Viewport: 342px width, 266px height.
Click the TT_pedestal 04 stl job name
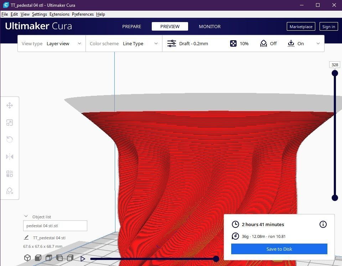[x=49, y=238]
